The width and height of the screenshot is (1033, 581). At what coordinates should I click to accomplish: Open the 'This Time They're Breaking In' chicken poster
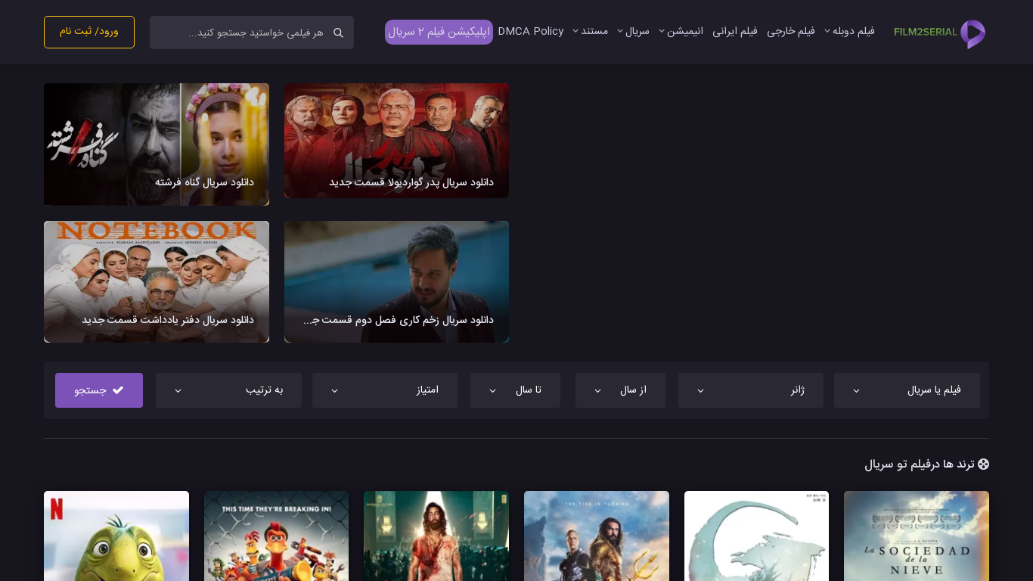pos(276,536)
